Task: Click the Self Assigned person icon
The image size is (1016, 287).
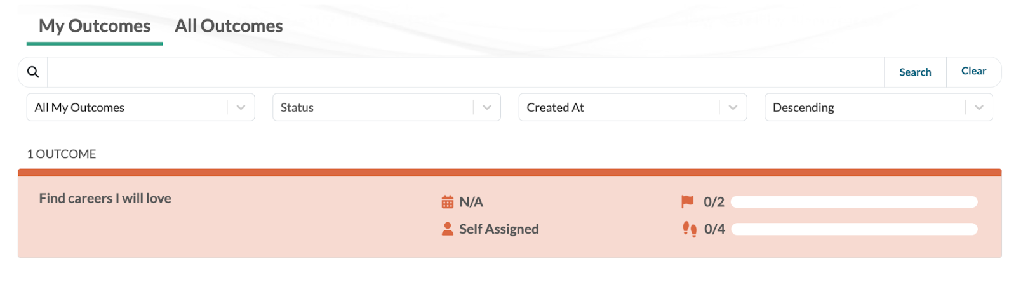Action: pyautogui.click(x=448, y=229)
